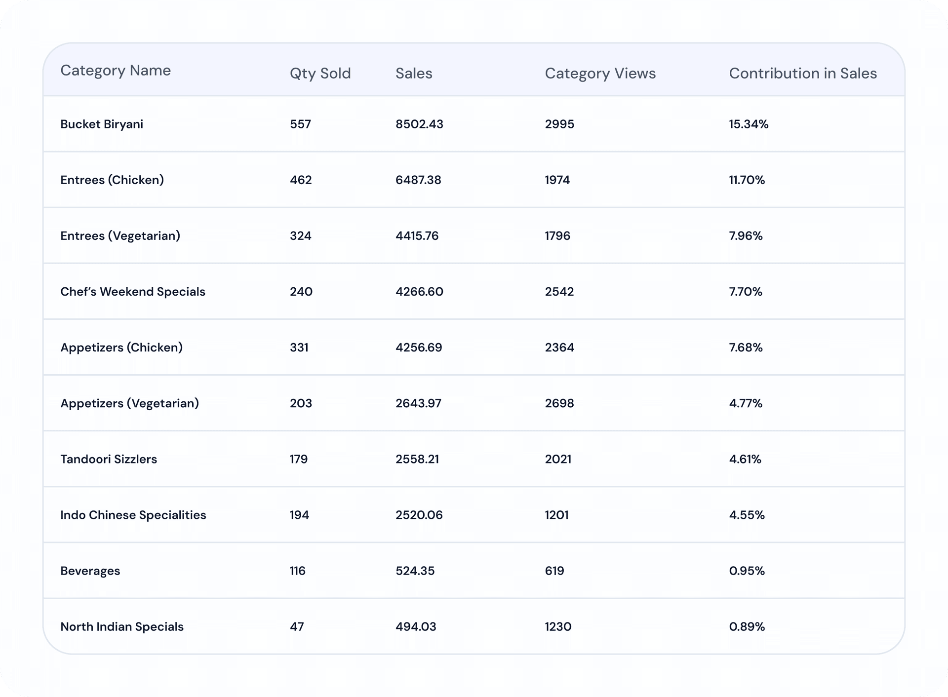948x697 pixels.
Task: Click the sales amount 2558.21
Action: pyautogui.click(x=417, y=459)
